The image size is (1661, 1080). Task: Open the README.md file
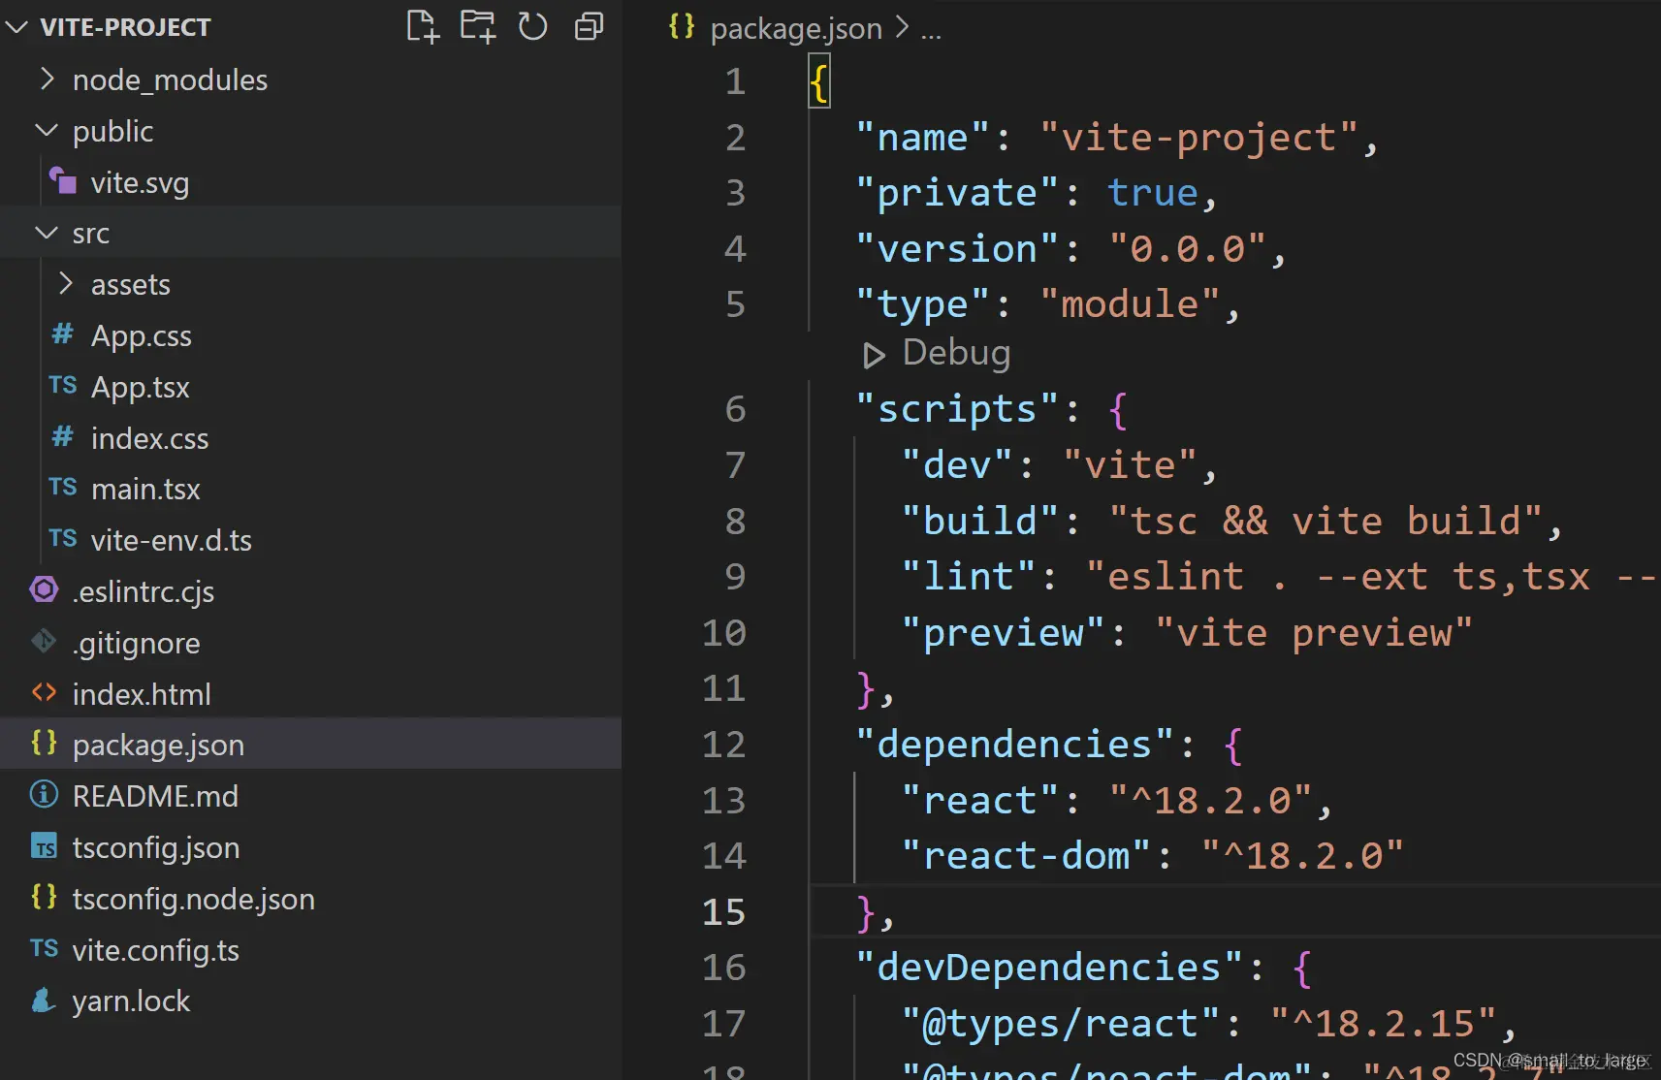(155, 796)
